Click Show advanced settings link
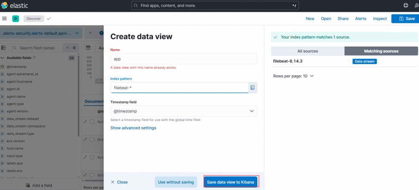This screenshot has height=190, width=419. click(133, 128)
